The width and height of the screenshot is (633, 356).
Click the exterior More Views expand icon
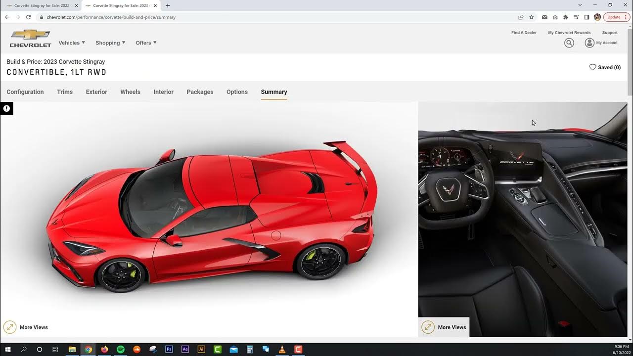10,327
